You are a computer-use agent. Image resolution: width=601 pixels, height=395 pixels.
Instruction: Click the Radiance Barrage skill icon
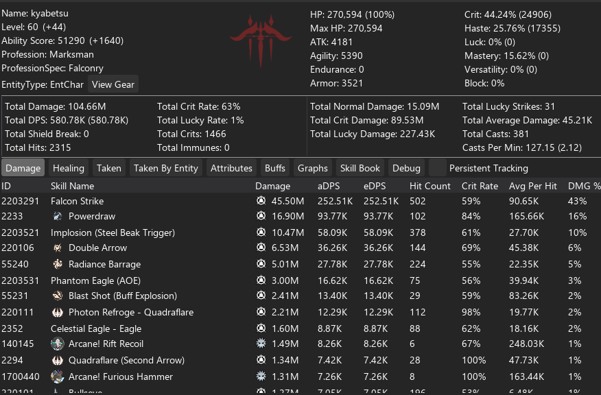click(x=58, y=264)
